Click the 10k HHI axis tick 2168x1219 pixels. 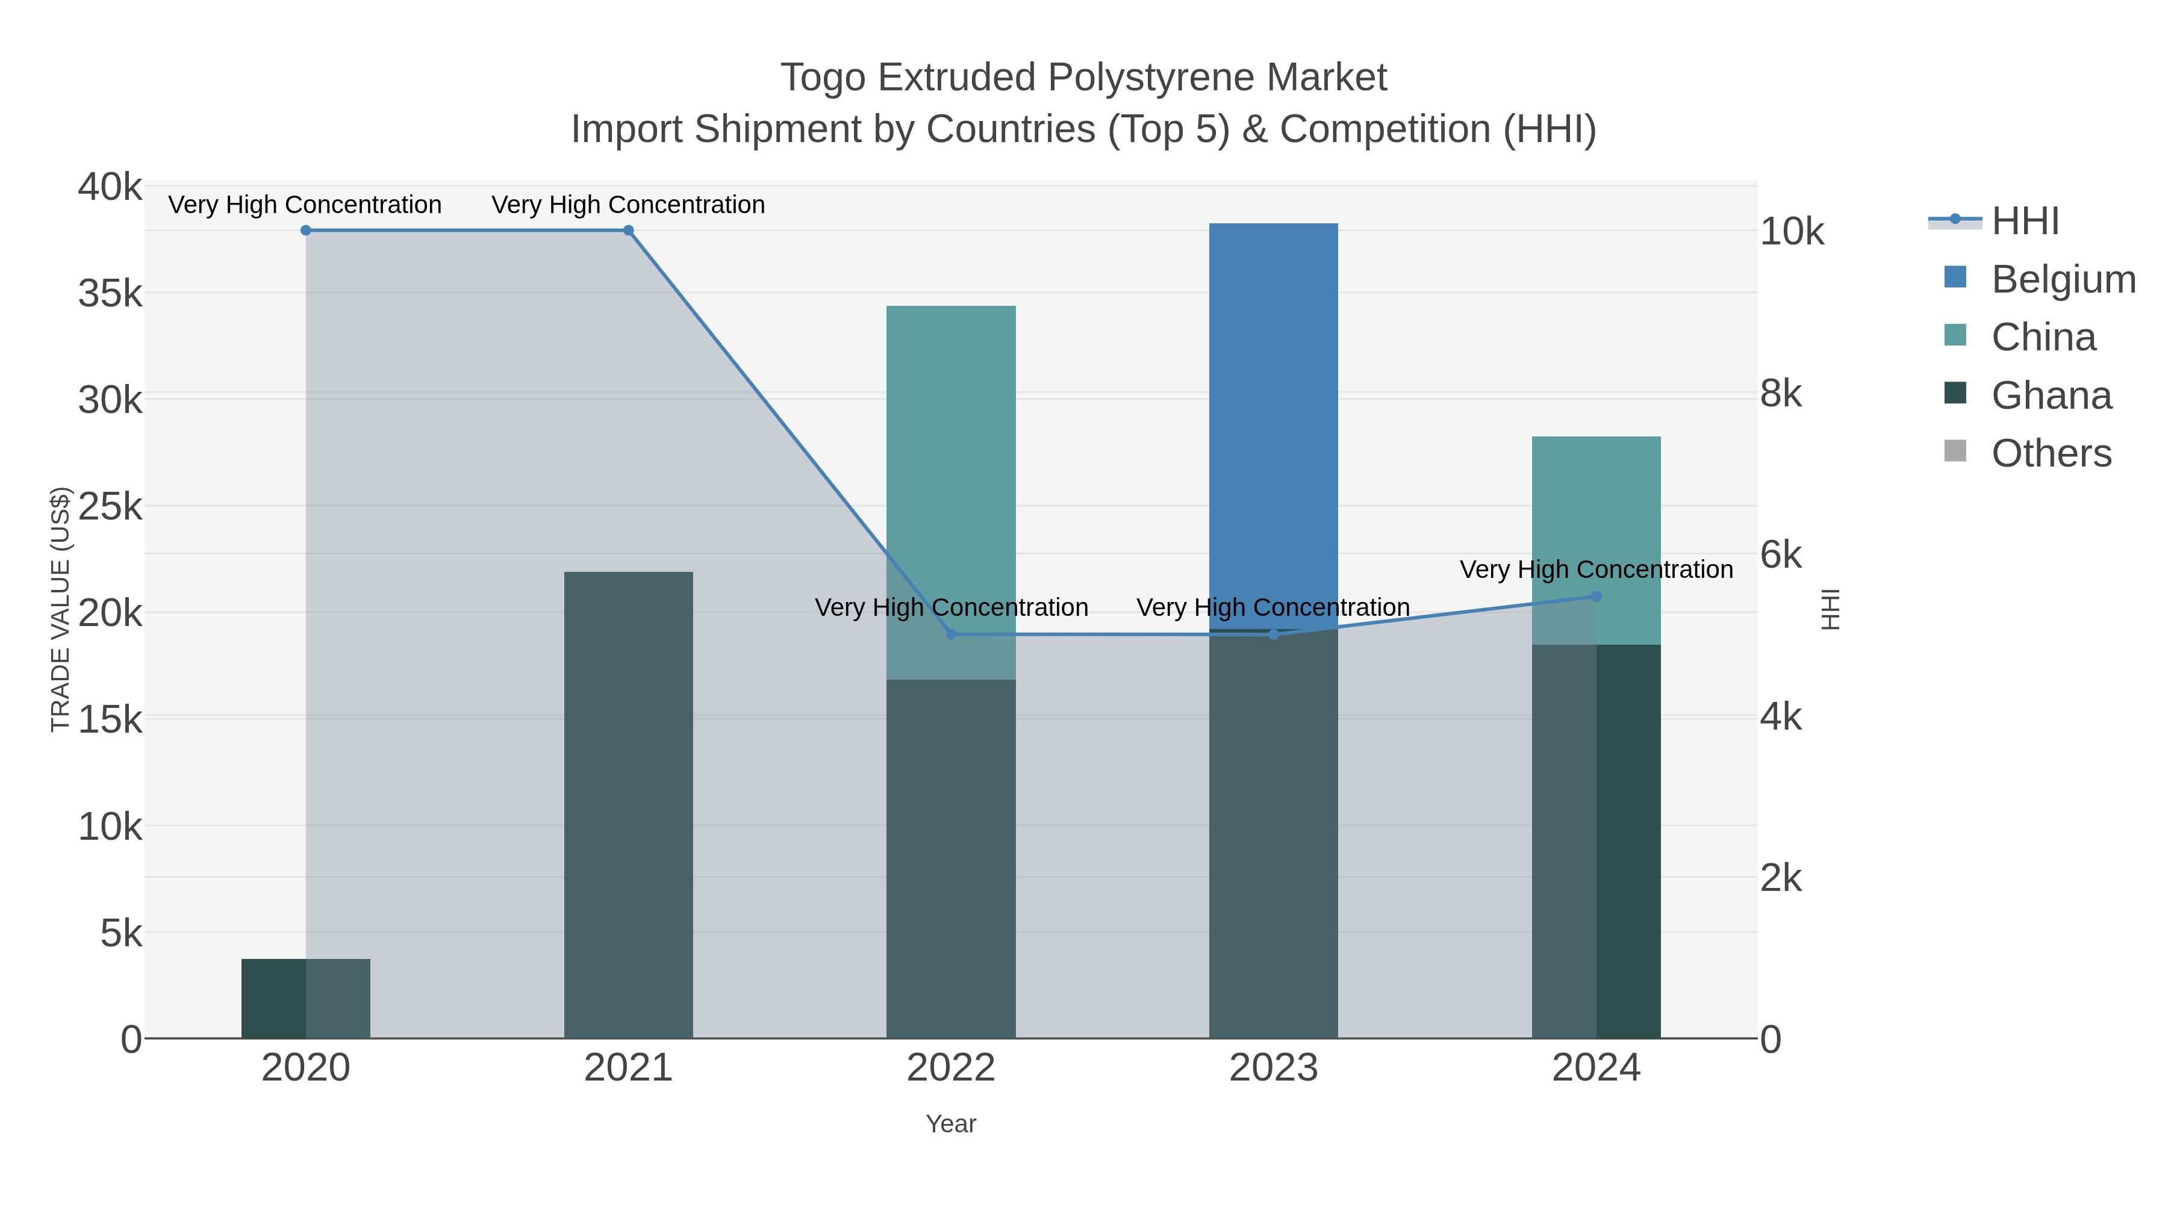point(1792,231)
